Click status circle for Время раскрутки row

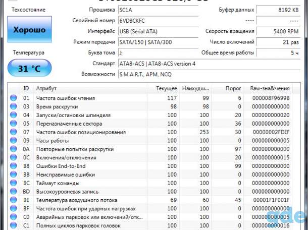point(13,106)
